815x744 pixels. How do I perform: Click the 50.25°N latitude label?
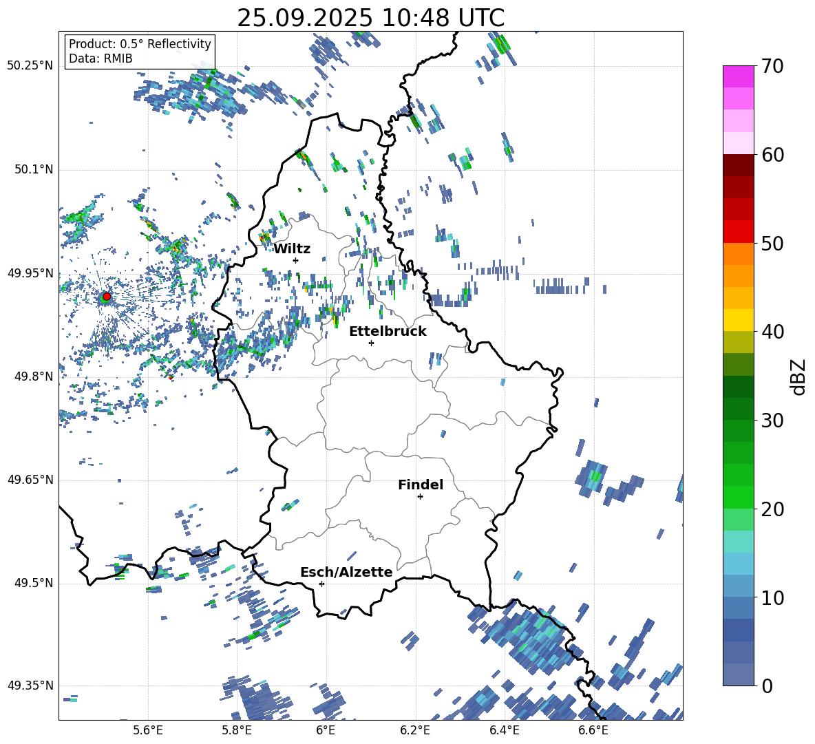(x=30, y=66)
